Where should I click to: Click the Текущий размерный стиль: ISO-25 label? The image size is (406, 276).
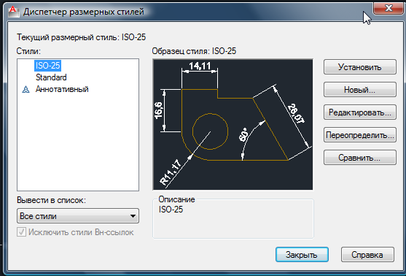pos(82,37)
